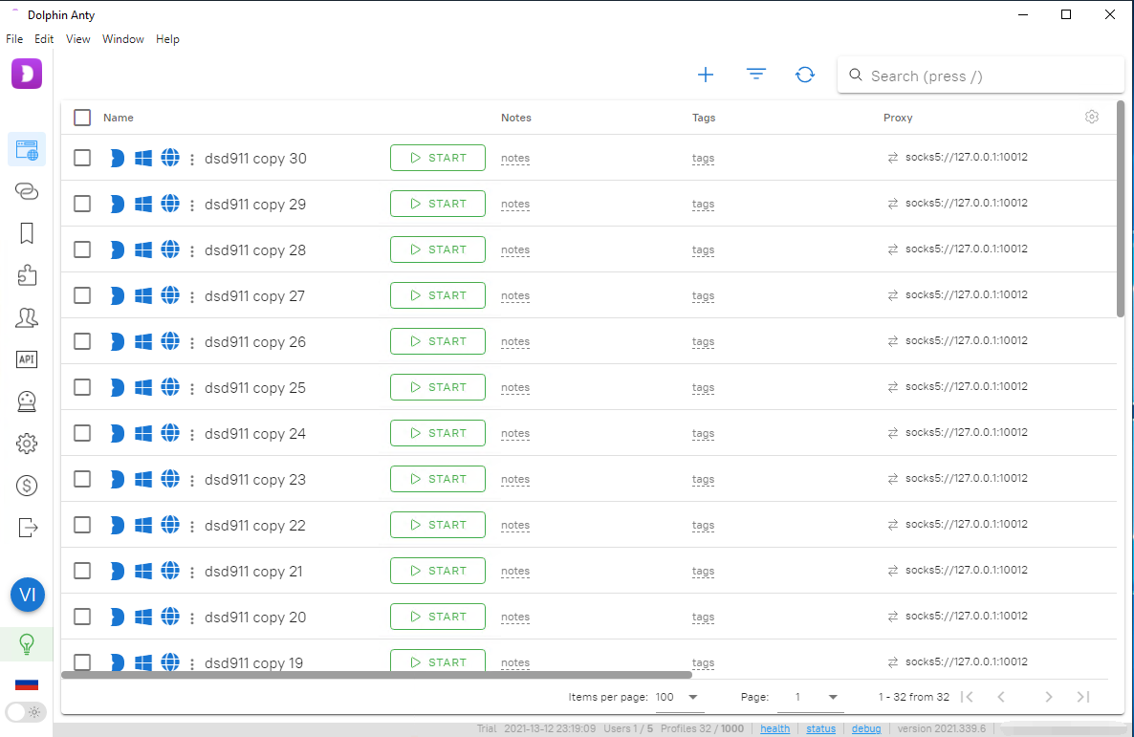Start the dsd911 copy 25 profile

click(x=438, y=387)
